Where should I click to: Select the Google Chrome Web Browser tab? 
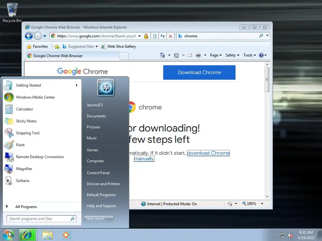point(73,56)
